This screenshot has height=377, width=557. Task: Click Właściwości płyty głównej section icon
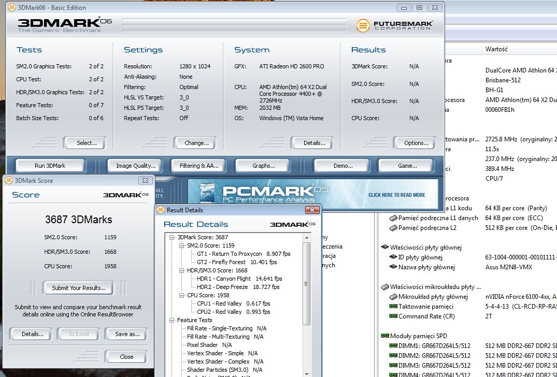tap(384, 248)
